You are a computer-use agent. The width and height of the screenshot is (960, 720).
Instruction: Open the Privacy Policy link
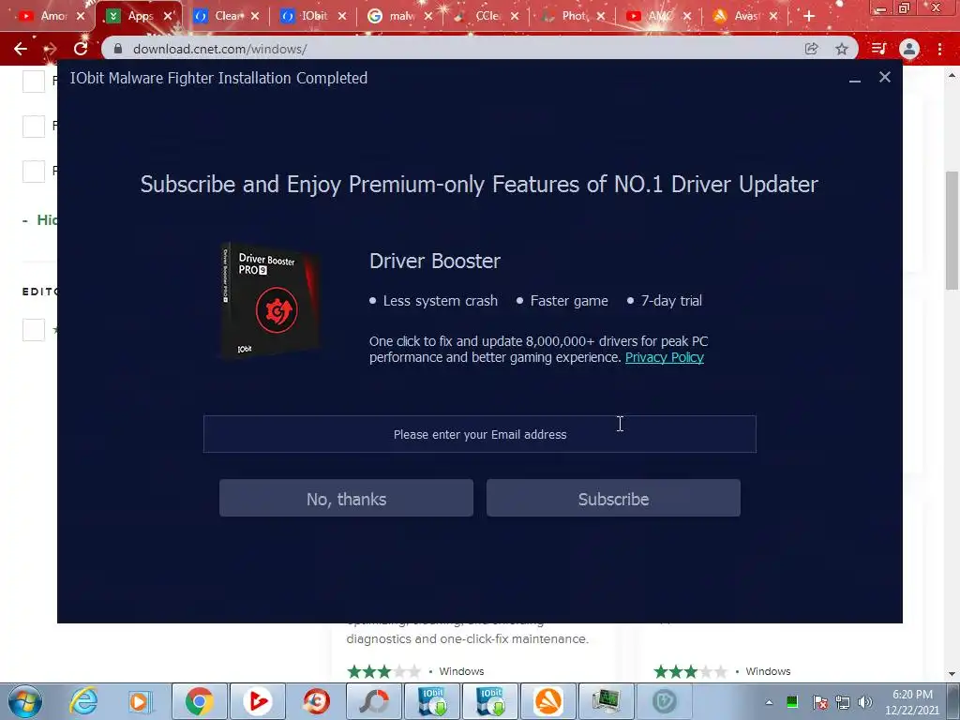coord(665,357)
